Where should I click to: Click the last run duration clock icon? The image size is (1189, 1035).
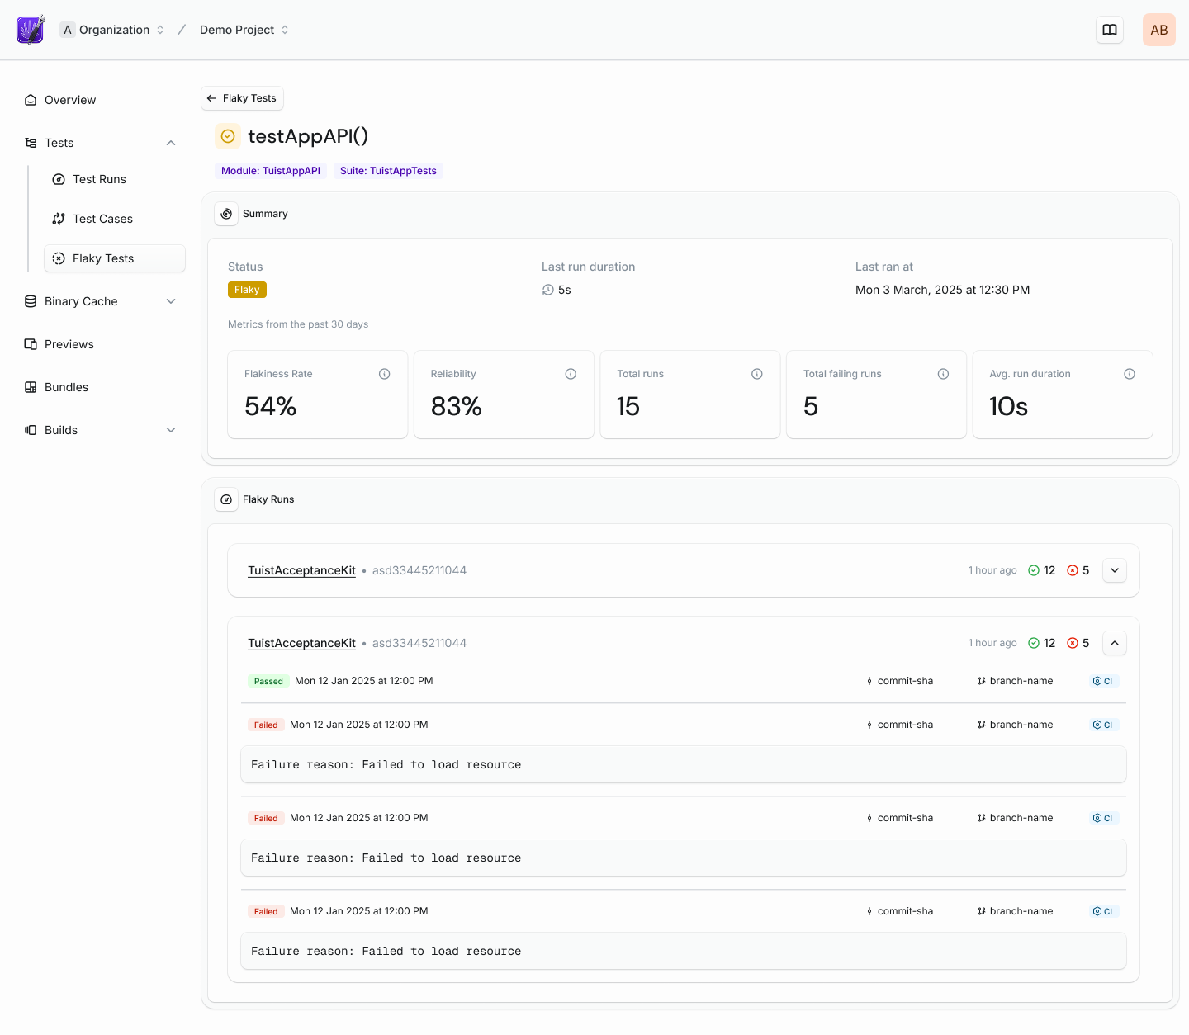[548, 290]
